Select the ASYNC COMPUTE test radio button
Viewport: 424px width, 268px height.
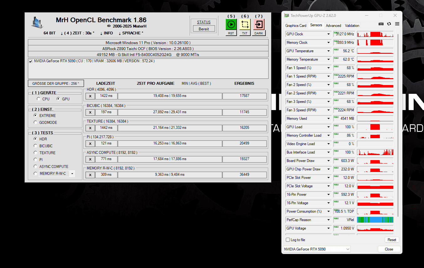pos(35,167)
